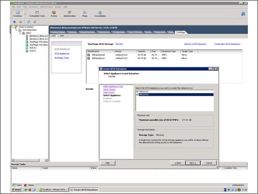Select the SMDataStore0 row
This screenshot has height=194, width=258.
click(164, 55)
